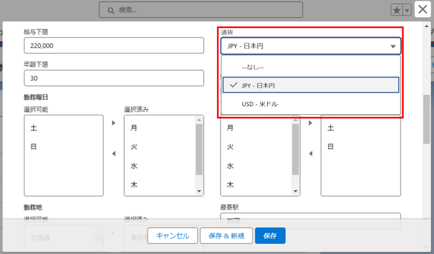Move selected weekday left with arrow icon
Image resolution: width=434 pixels, height=254 pixels.
pos(114,154)
